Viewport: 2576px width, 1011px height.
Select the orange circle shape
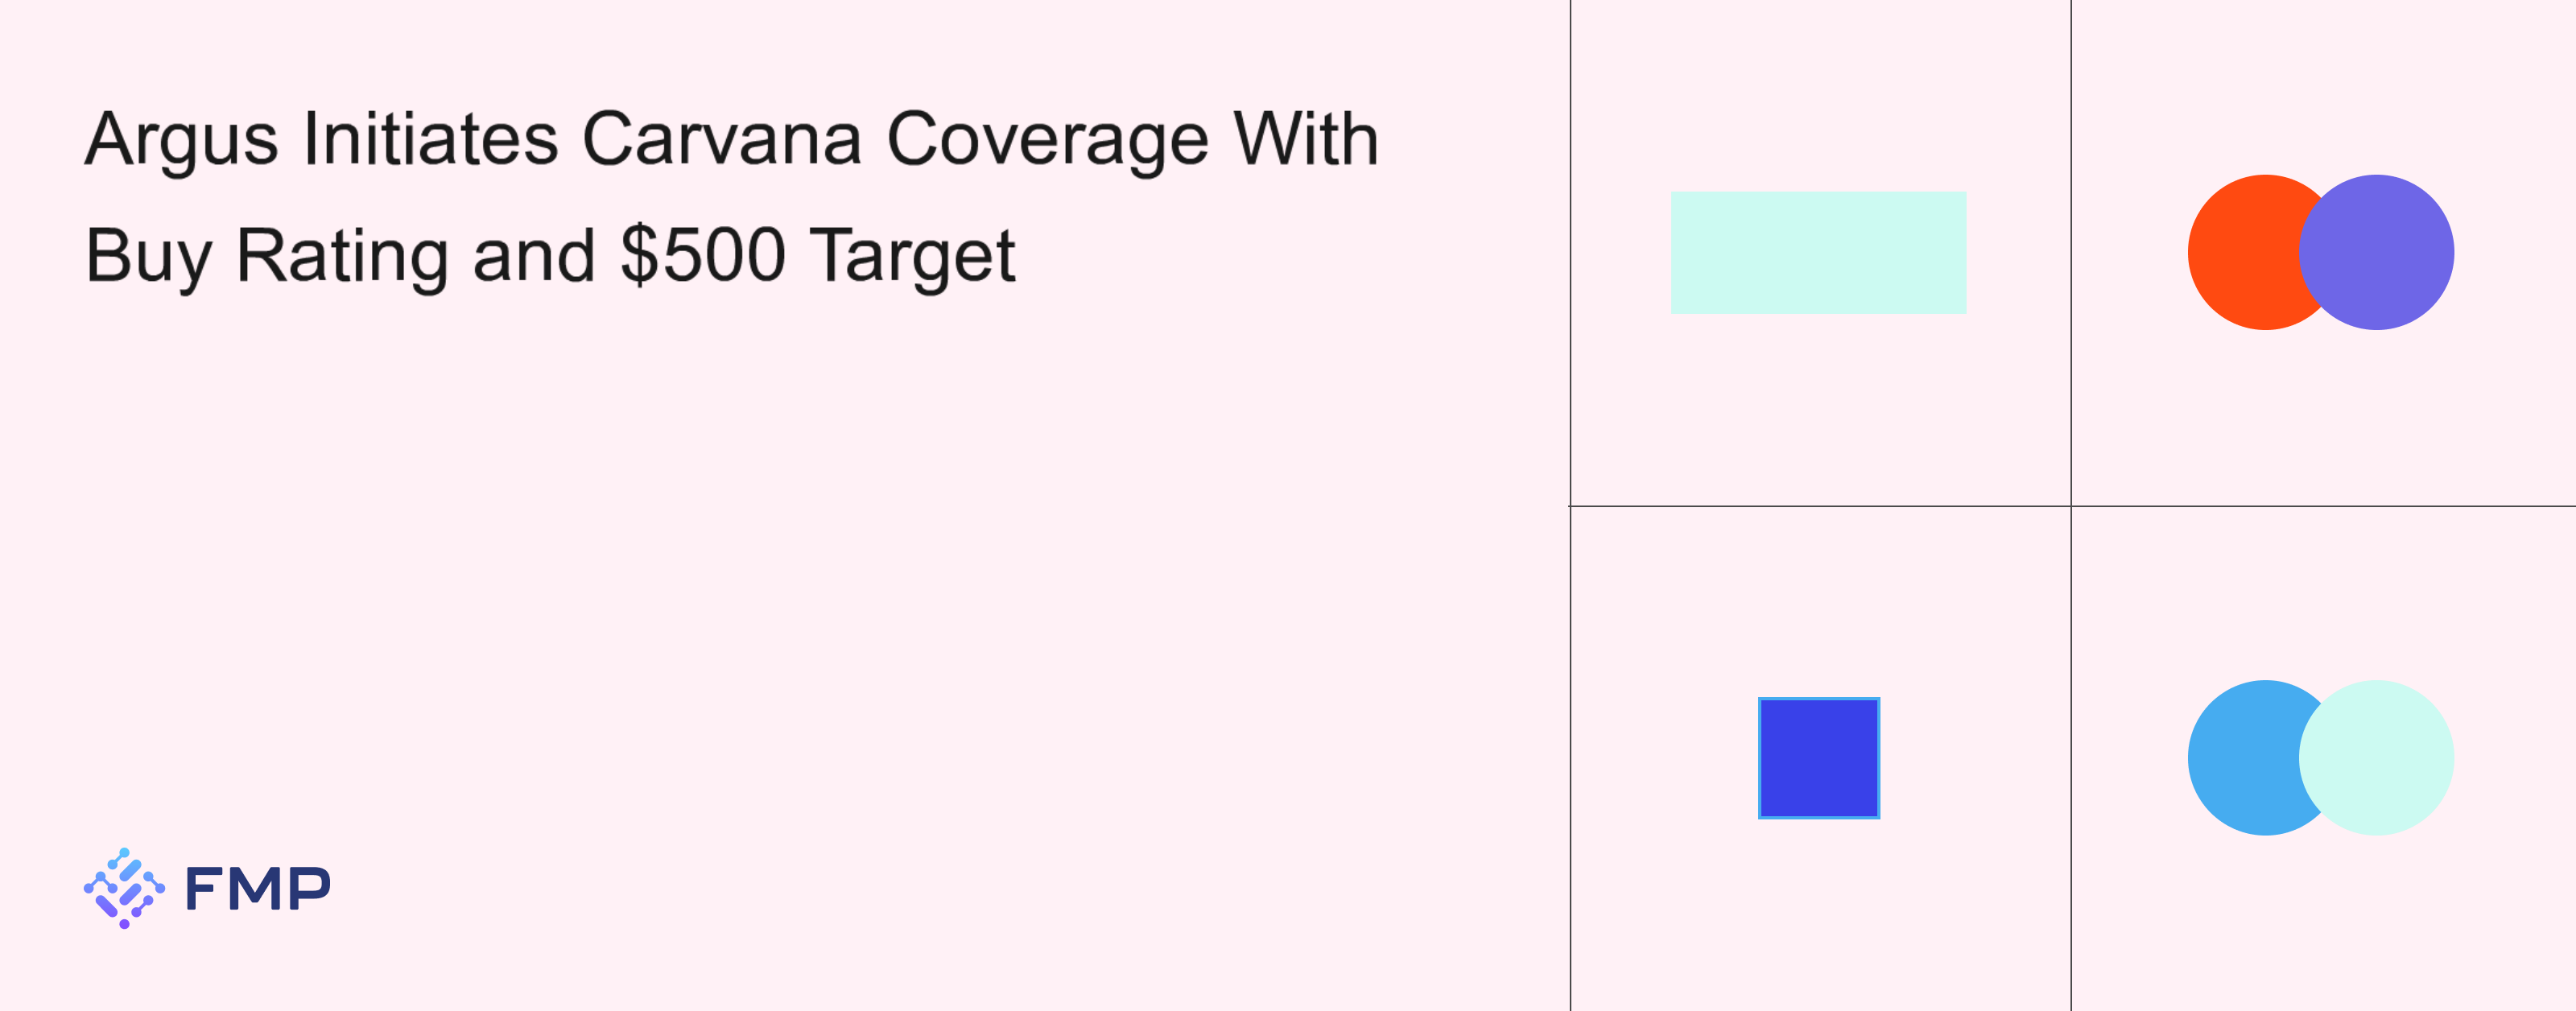[x=2240, y=252]
